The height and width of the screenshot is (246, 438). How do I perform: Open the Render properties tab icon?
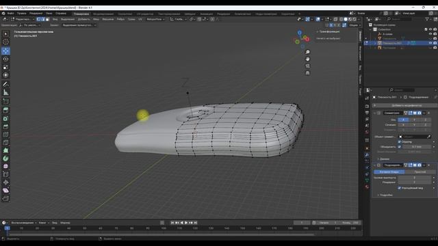click(x=367, y=107)
